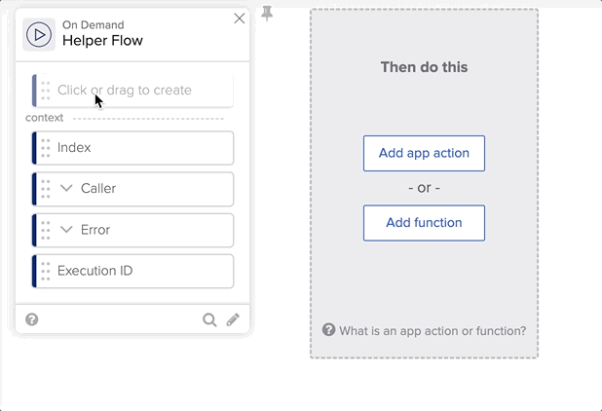Select the Execution ID context field
This screenshot has height=411, width=602.
(136, 271)
